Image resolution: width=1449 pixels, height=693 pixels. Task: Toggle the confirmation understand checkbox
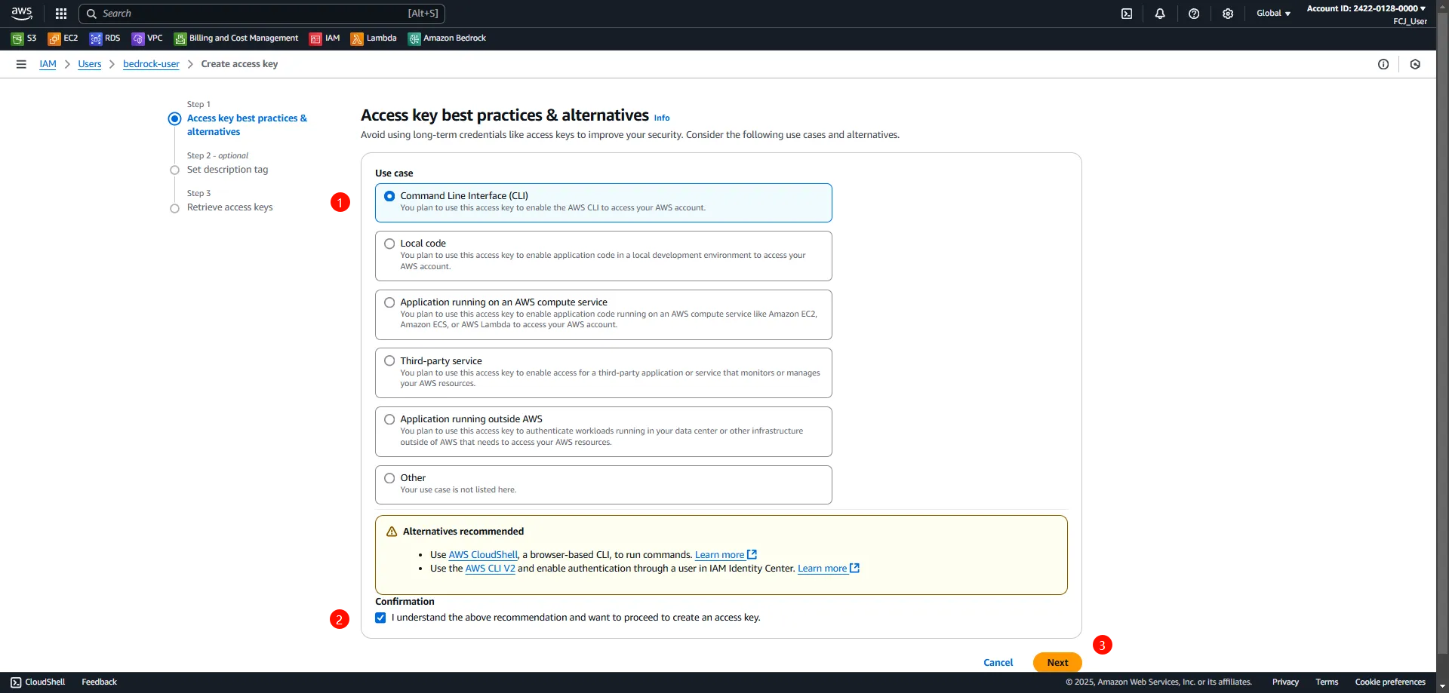tap(380, 618)
